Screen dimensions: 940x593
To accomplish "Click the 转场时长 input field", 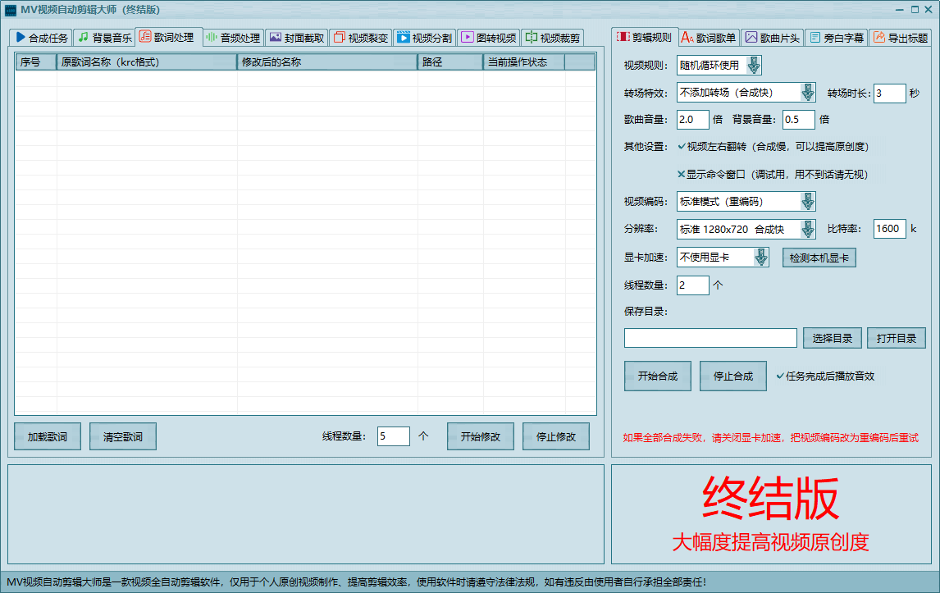I will (889, 93).
